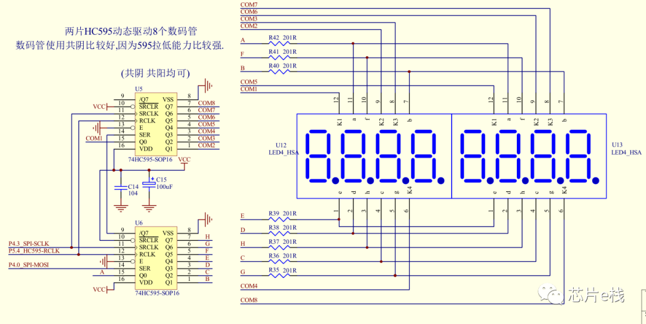
Task: Click the C15 100uF polarized capacitor symbol
Action: pyautogui.click(x=149, y=183)
